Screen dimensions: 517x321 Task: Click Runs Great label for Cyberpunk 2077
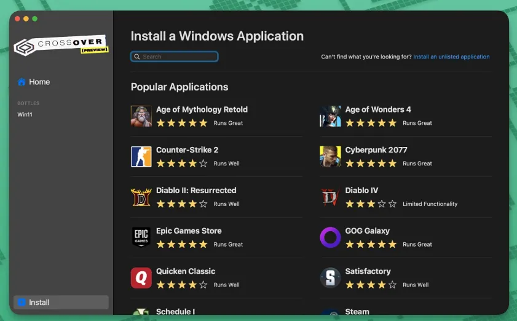(x=417, y=164)
